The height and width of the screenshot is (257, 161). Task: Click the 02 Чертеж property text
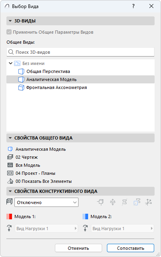26,157
